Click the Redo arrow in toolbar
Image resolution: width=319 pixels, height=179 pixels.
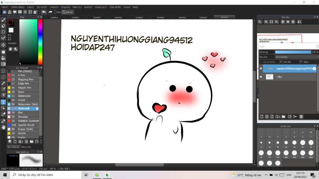coord(50,12)
